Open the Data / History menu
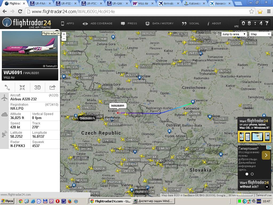Viewport: 273px width, 205px height. (x=159, y=23)
